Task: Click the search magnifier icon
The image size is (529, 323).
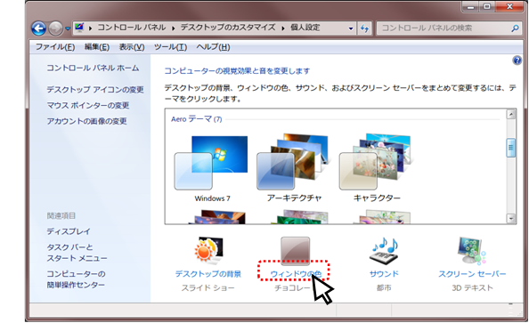Action: pyautogui.click(x=515, y=28)
